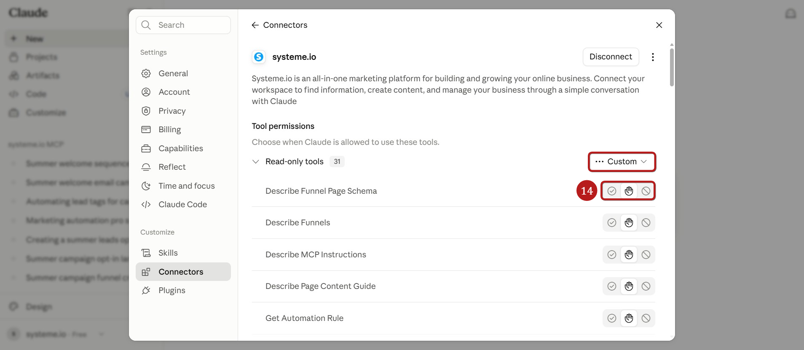The width and height of the screenshot is (804, 350).
Task: Click the settings dialog vertical scrollbar
Action: (672, 67)
